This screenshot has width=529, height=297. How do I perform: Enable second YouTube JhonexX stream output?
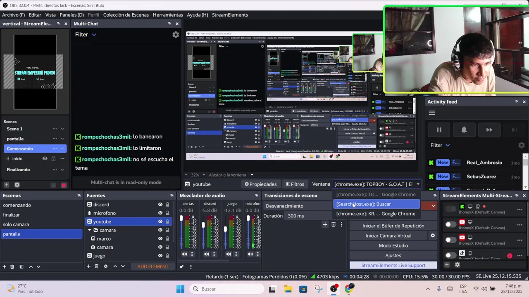450,240
